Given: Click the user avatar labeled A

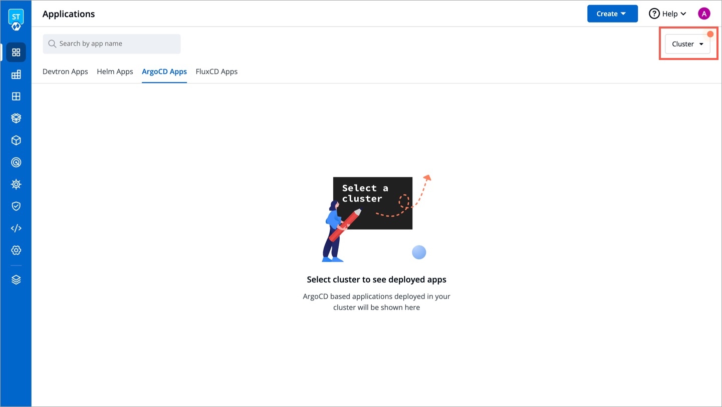Looking at the screenshot, I should pyautogui.click(x=704, y=14).
